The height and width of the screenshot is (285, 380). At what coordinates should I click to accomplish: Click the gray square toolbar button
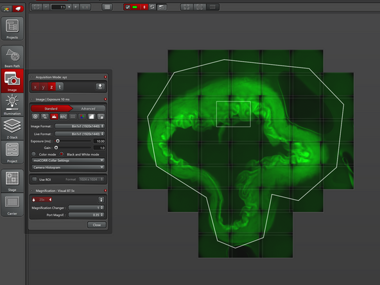click(x=107, y=7)
